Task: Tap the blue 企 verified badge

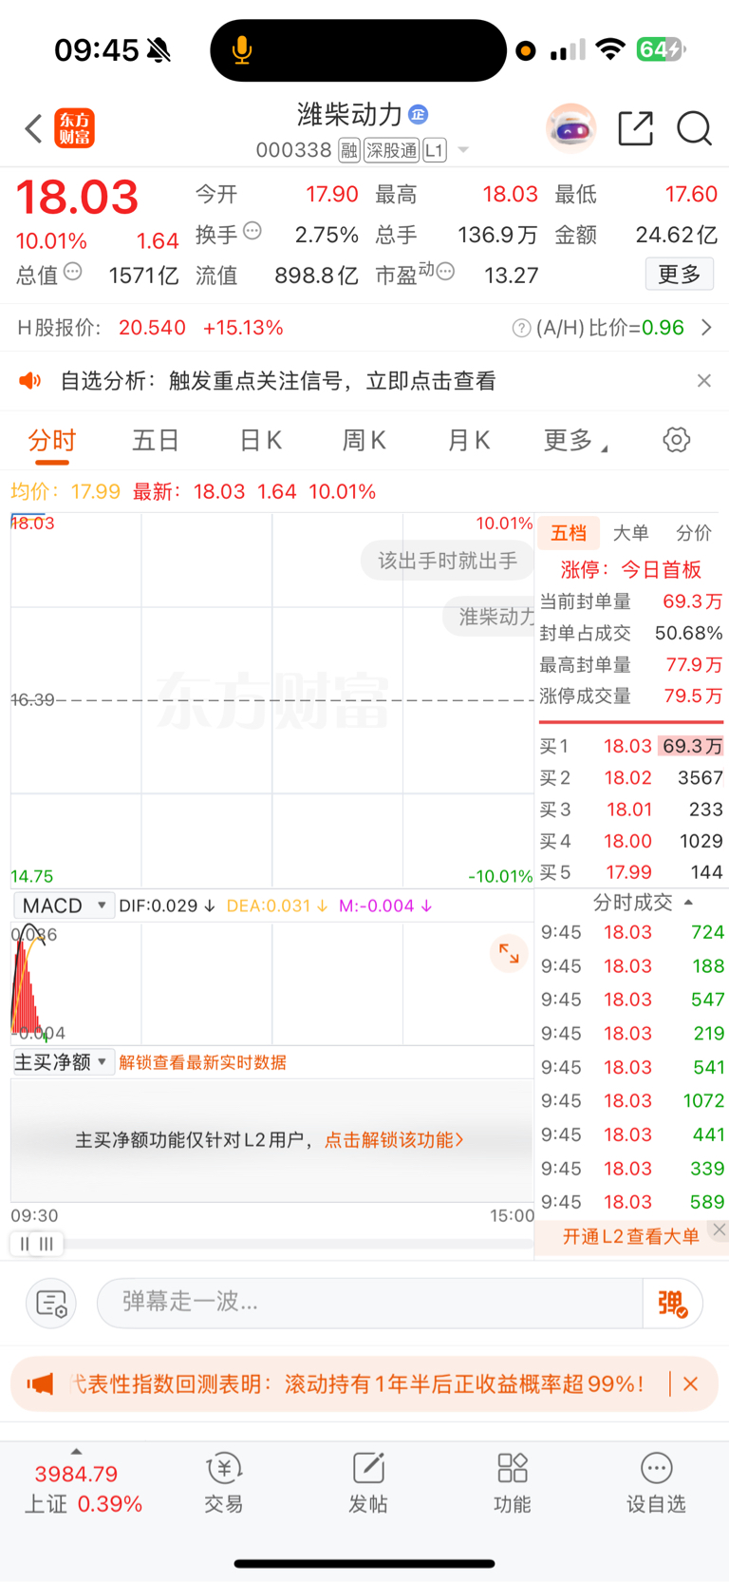Action: [x=418, y=115]
